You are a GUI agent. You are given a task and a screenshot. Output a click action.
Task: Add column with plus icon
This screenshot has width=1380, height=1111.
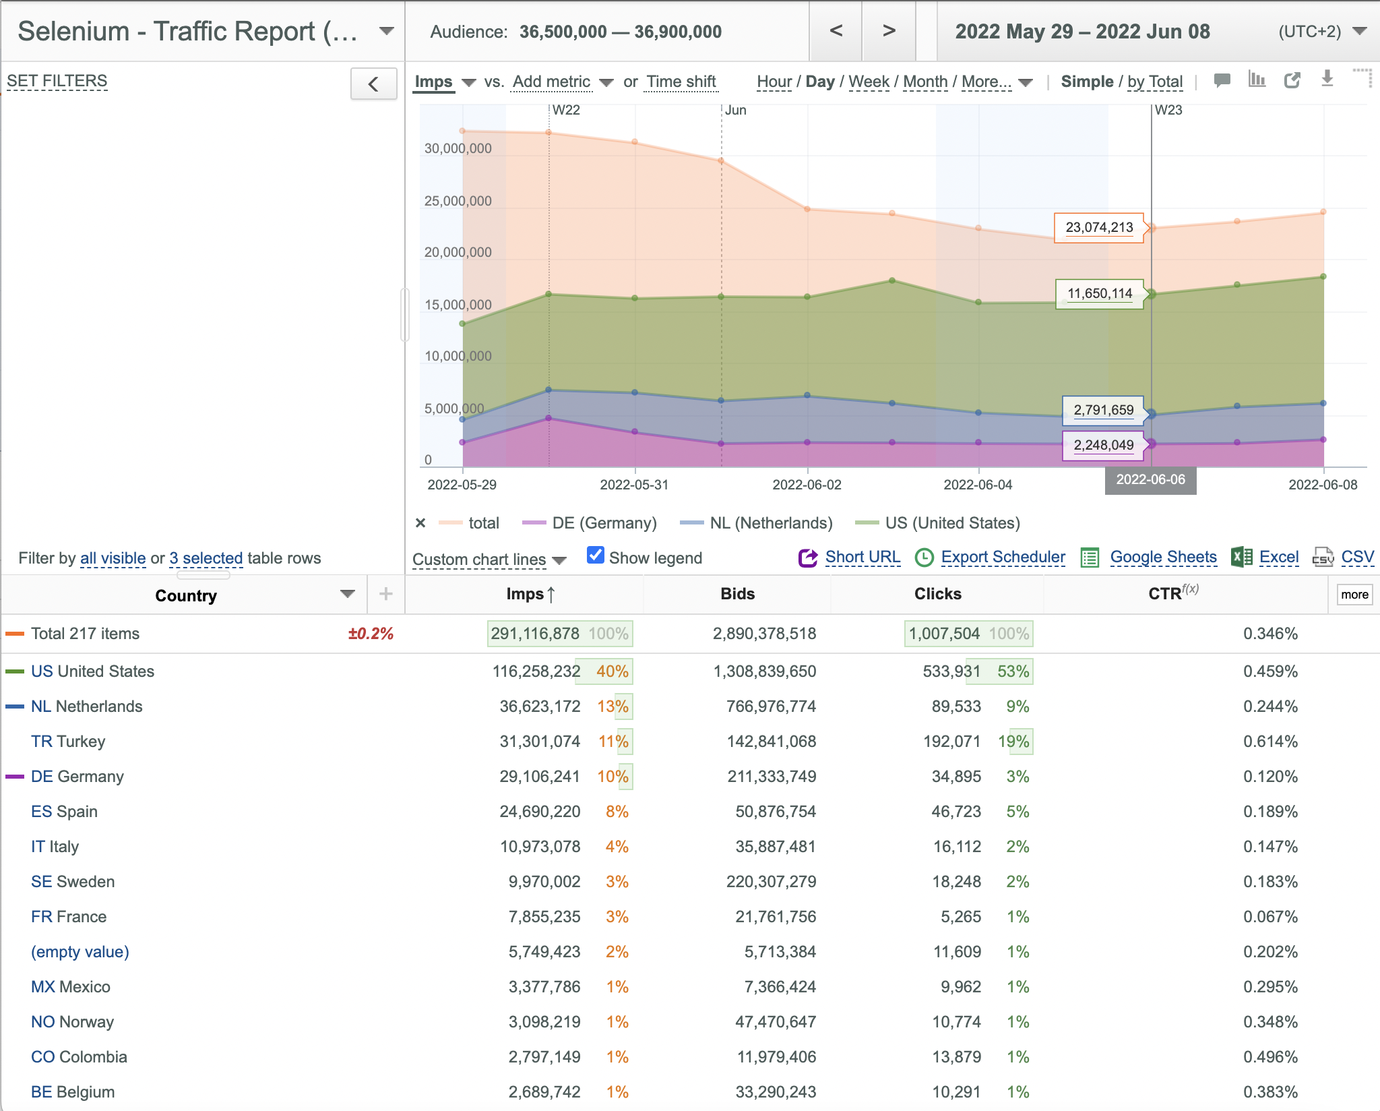386,594
